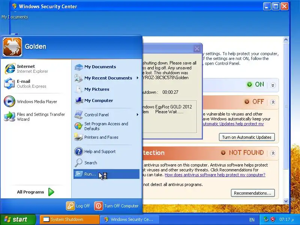Image resolution: width=300 pixels, height=225 pixels.
Task: Click the red security shield tray icon
Action: click(273, 219)
